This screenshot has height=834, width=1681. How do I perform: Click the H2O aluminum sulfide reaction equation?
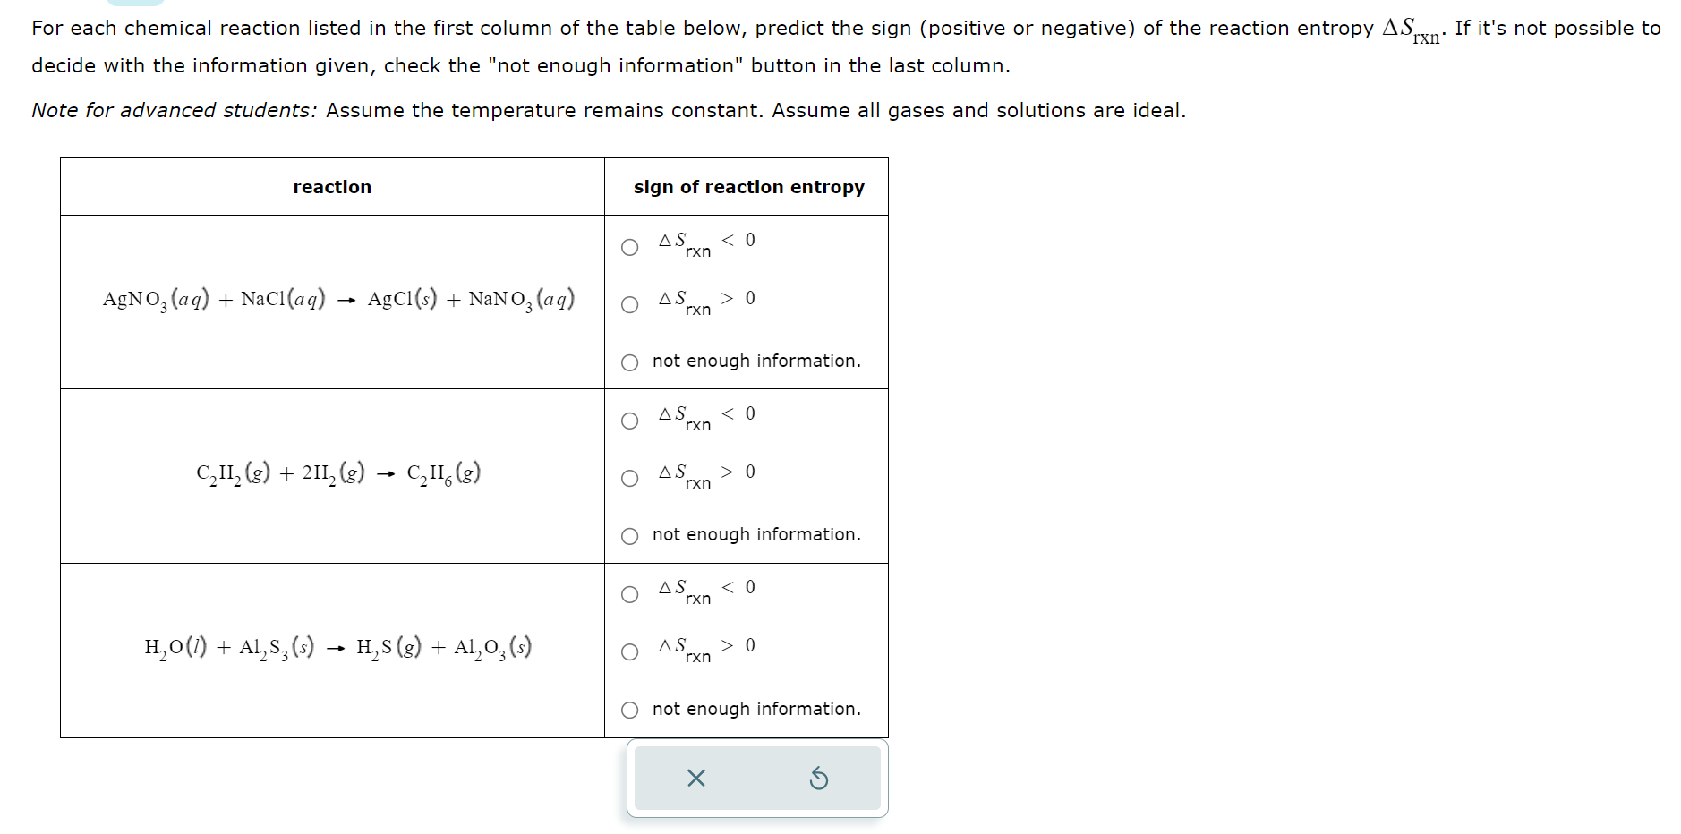point(337,646)
